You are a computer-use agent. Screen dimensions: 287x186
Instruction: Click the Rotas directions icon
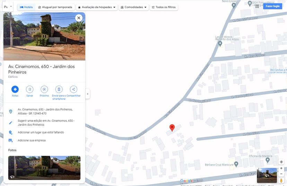(15, 89)
